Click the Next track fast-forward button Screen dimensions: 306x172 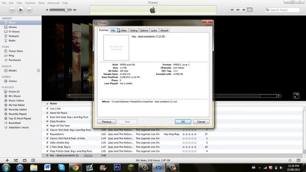coord(29,10)
